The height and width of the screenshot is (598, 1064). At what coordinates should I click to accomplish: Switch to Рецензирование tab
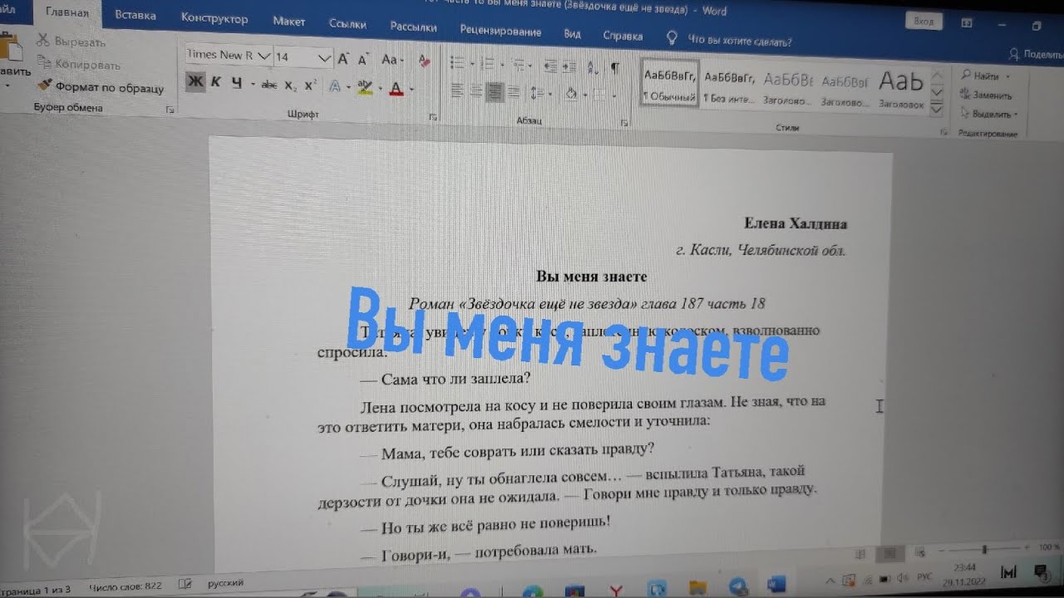(500, 32)
